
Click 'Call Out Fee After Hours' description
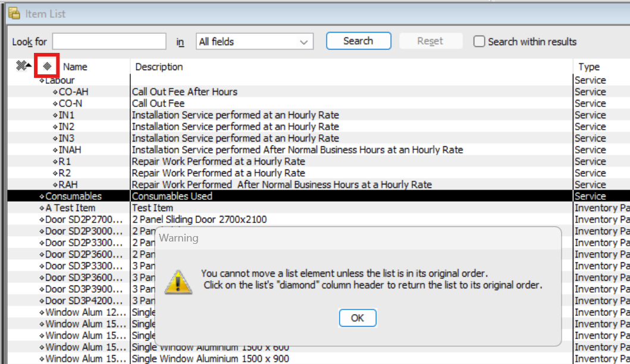[185, 92]
